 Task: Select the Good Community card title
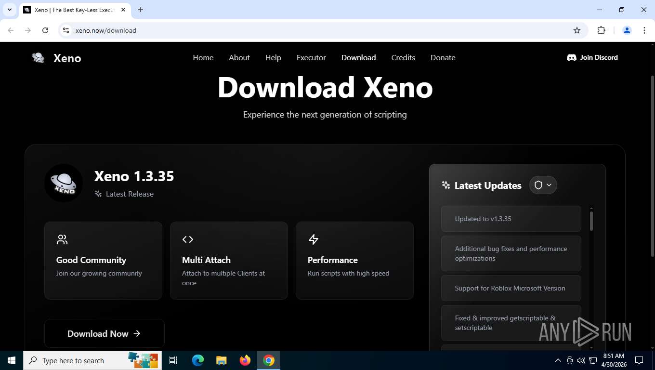[x=91, y=260]
